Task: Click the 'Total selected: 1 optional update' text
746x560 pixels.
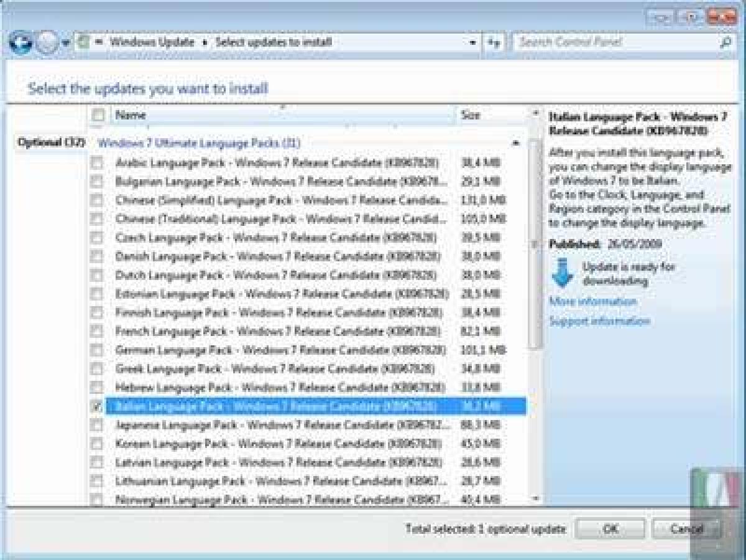Action: 486,529
